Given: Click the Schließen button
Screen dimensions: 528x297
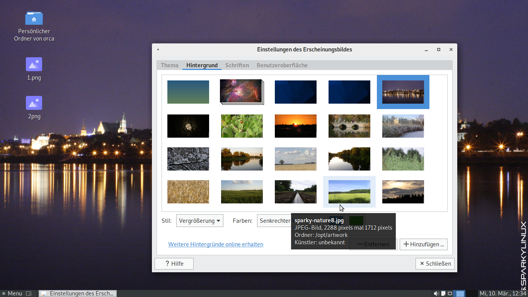Looking at the screenshot, I should (x=435, y=264).
